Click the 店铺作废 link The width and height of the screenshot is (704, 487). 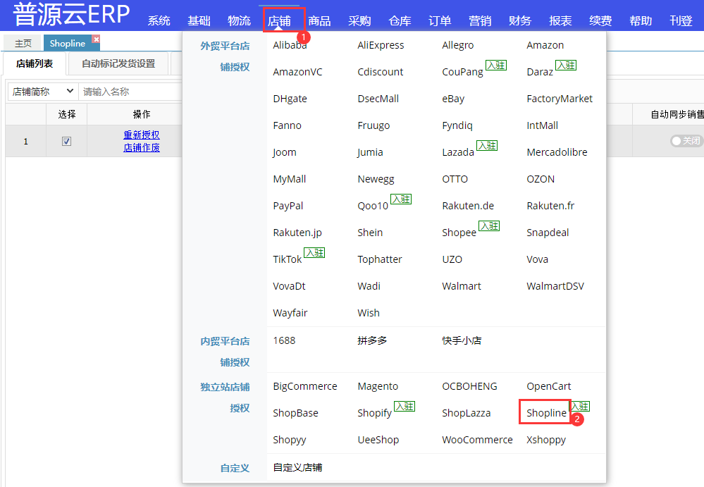click(142, 147)
